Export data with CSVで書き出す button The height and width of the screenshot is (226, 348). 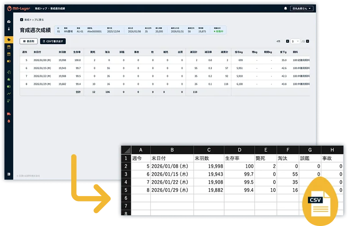53,41
